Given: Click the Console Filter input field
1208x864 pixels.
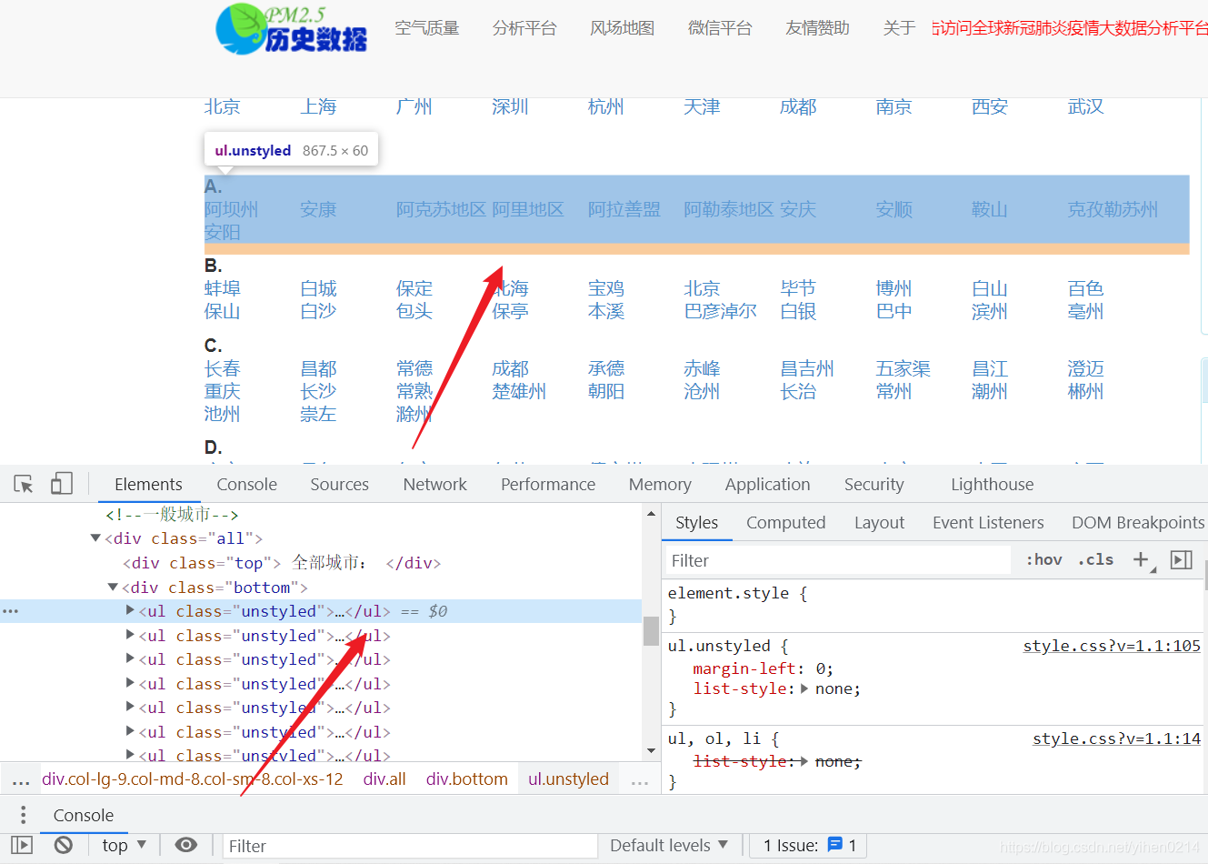Looking at the screenshot, I should 410,846.
